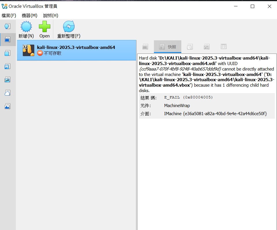Click the VirtualBox title bar logo icon

coord(4,6)
